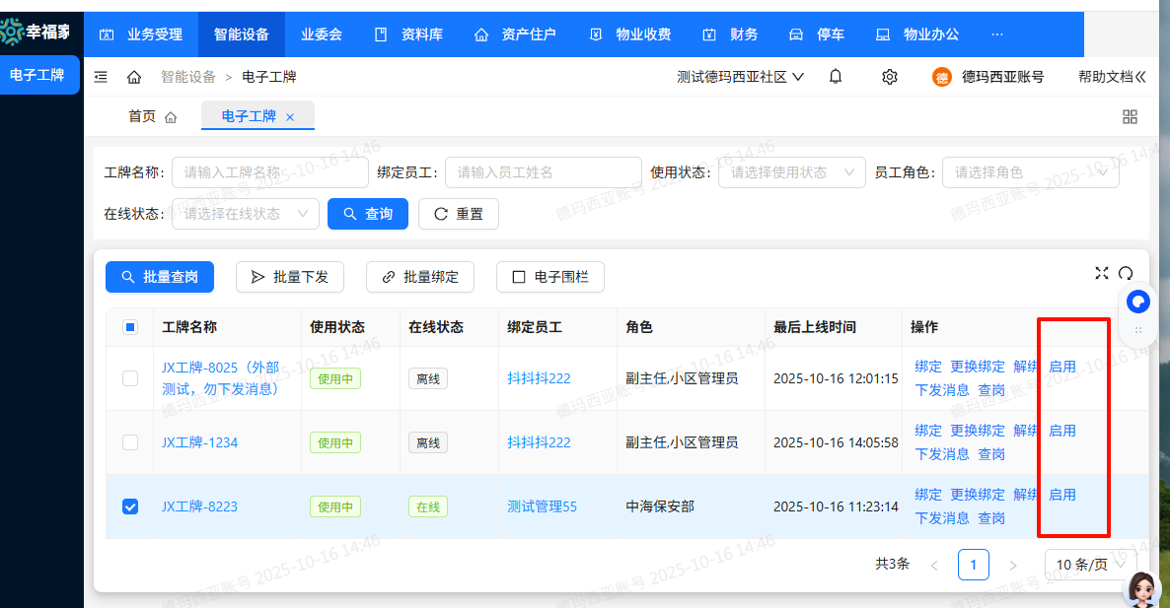This screenshot has height=608, width=1170.
Task: Open the blue chat assistant bubble
Action: [1137, 301]
